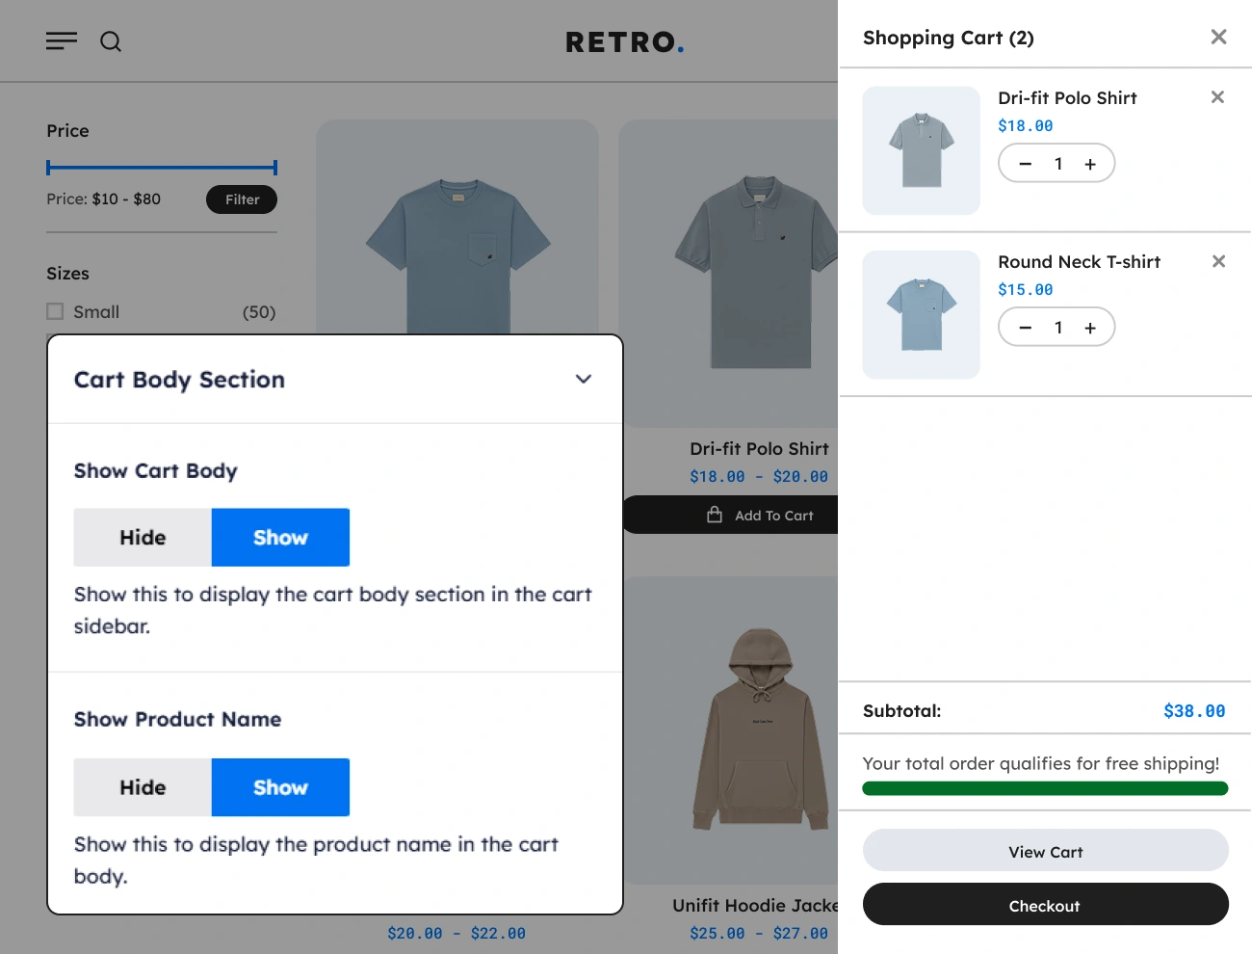Add Dri-fit Polo Shirt to cart

(731, 515)
